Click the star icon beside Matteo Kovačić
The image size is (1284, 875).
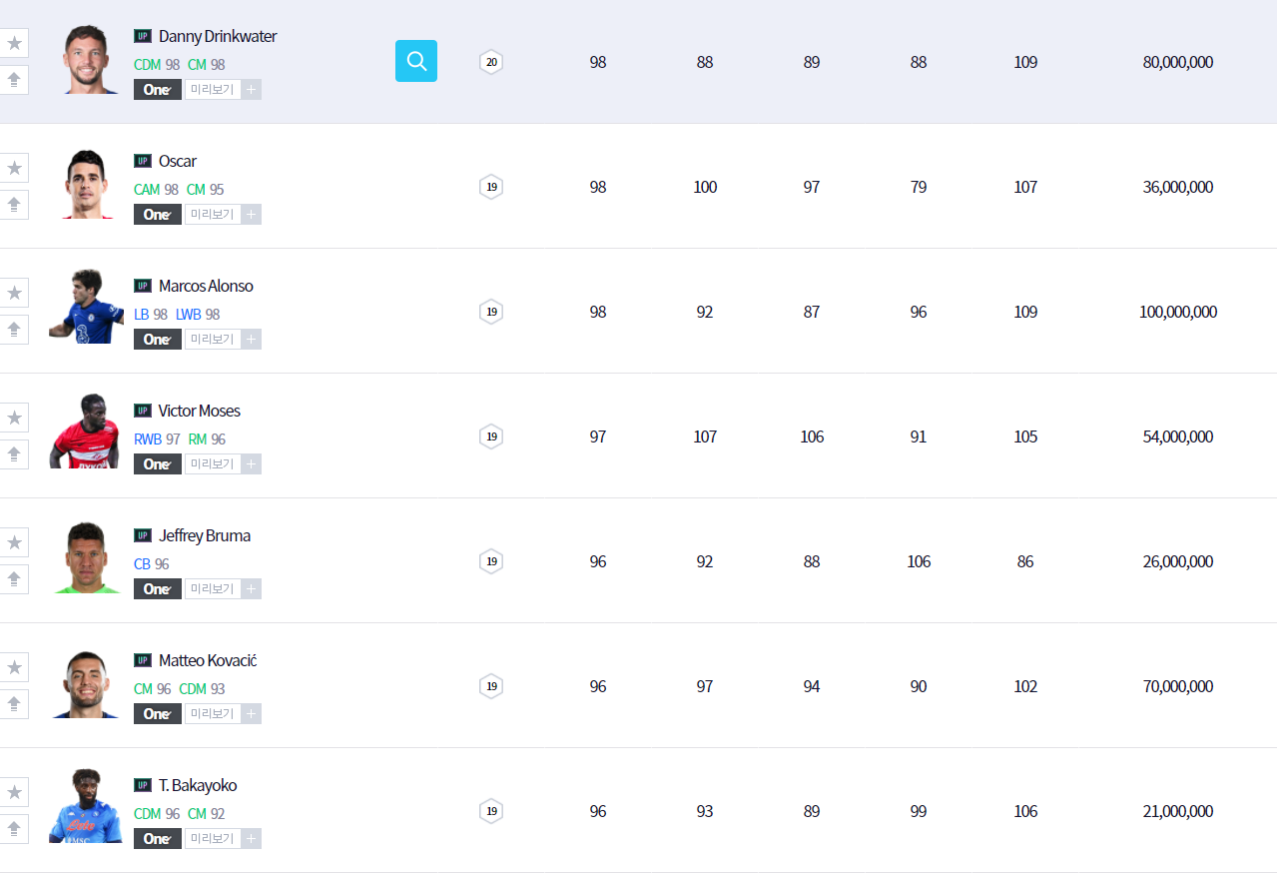pos(14,667)
